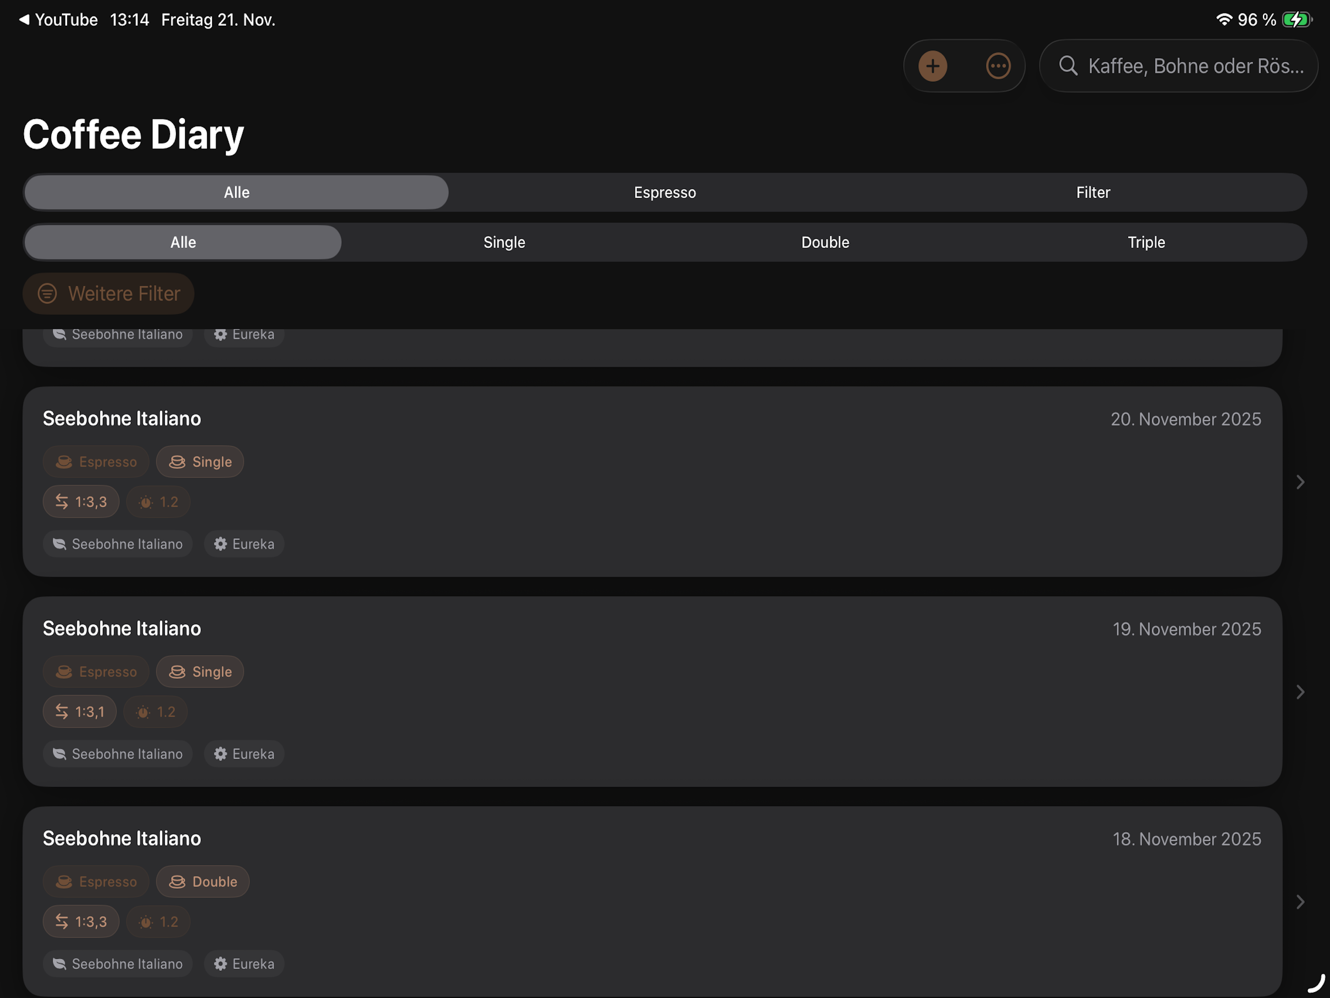Open the 18. November 2025 entry chevron

pyautogui.click(x=1300, y=902)
